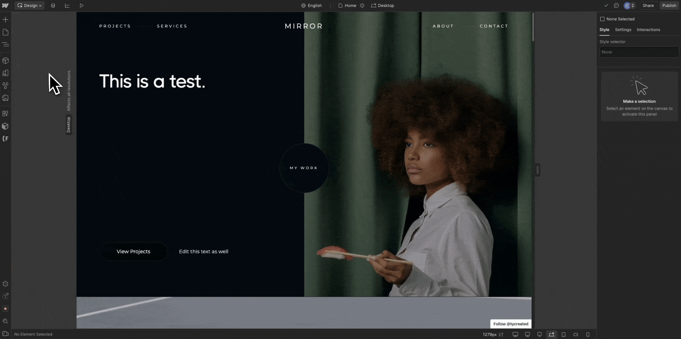Open the Apps grid-plus icon
The width and height of the screenshot is (681, 339).
(x=6, y=114)
